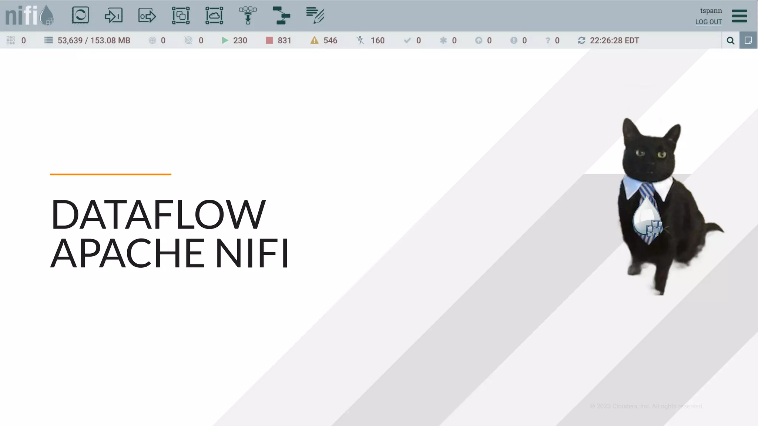The image size is (758, 426).
Task: Select the Template icon
Action: tap(281, 16)
